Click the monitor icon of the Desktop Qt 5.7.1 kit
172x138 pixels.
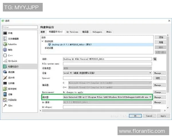click(50, 45)
